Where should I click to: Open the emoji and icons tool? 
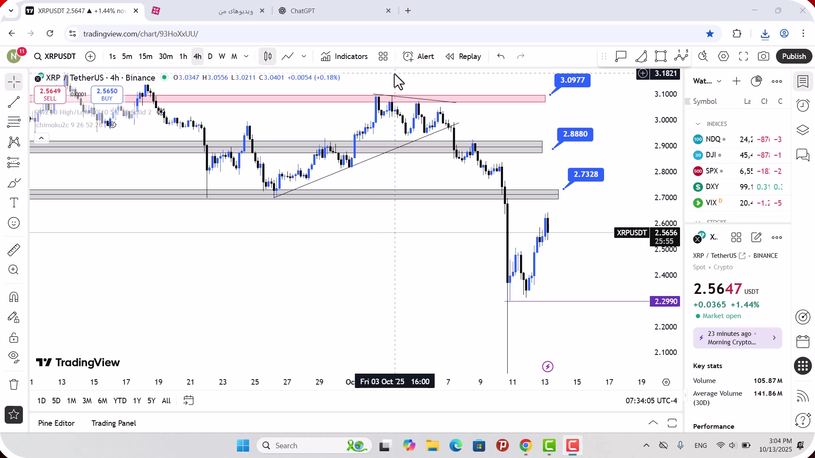[14, 223]
